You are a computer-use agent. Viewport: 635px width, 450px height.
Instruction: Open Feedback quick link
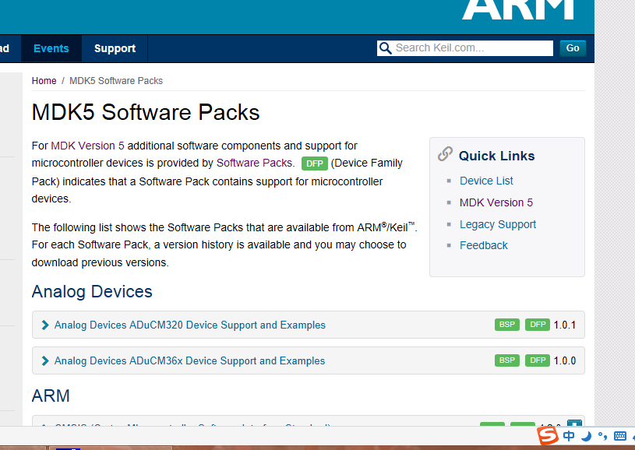[x=484, y=245]
